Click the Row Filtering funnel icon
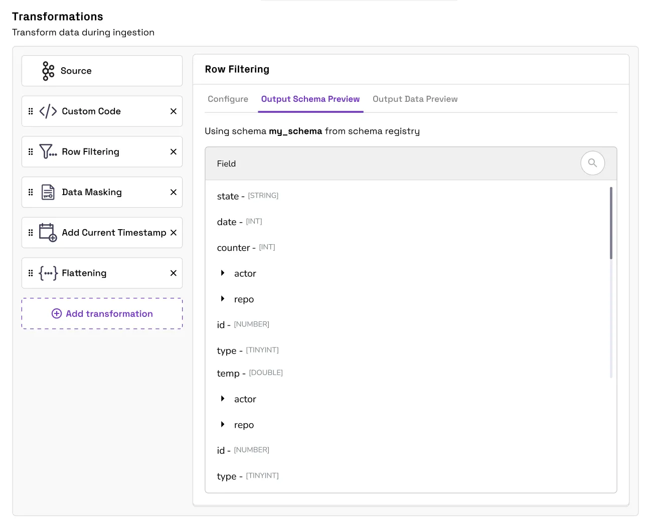The image size is (651, 524). pyautogui.click(x=48, y=151)
